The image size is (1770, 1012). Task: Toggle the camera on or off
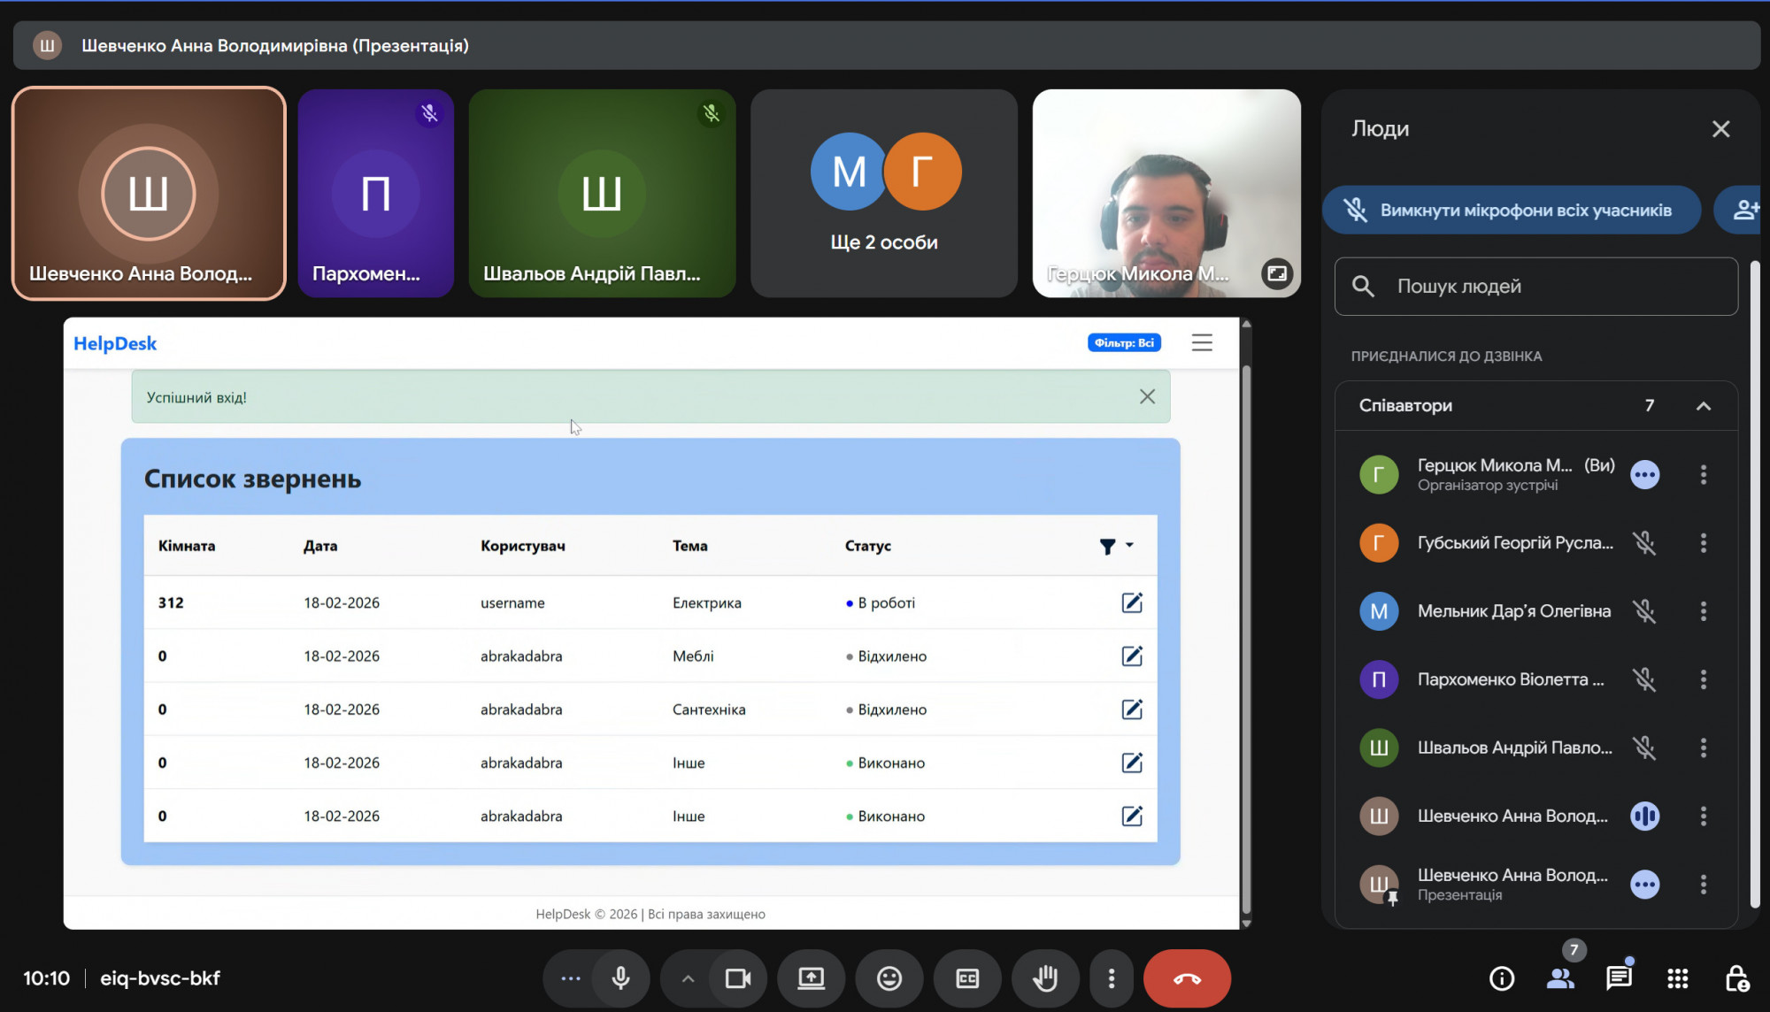(x=737, y=978)
